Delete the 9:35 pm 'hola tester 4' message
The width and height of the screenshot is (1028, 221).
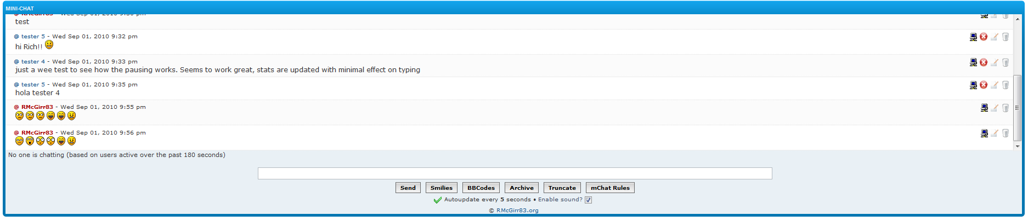coord(1005,85)
